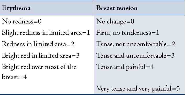
Task: Select the 'No change=0' entry
Action: 115,22
